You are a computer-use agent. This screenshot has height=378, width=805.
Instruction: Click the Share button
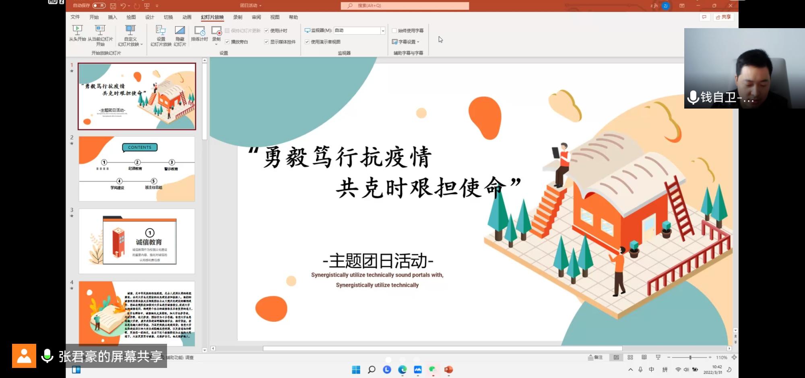723,17
